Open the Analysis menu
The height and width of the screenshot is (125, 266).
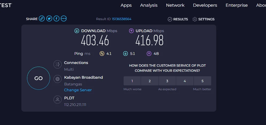tap(149, 5)
